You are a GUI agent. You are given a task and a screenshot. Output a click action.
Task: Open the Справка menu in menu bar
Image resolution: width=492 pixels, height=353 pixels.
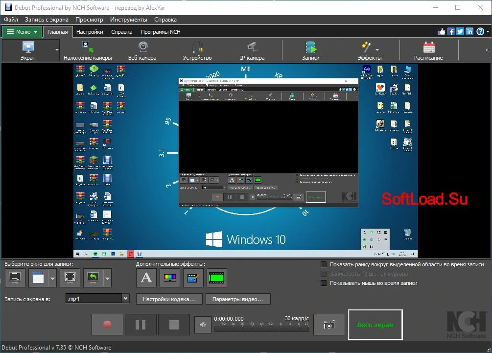165,20
